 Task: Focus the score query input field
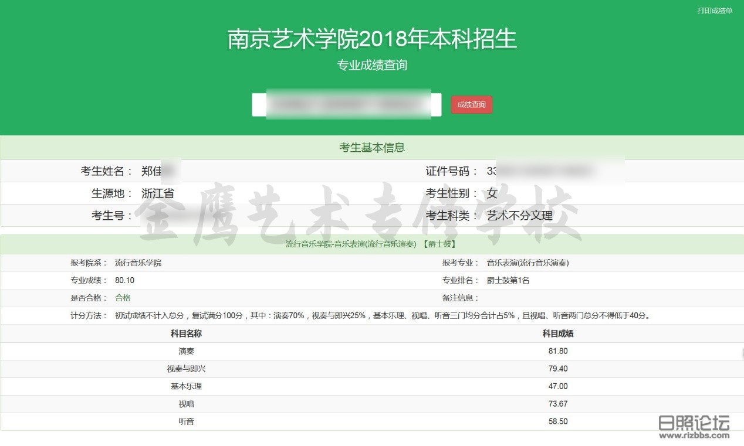coord(346,105)
